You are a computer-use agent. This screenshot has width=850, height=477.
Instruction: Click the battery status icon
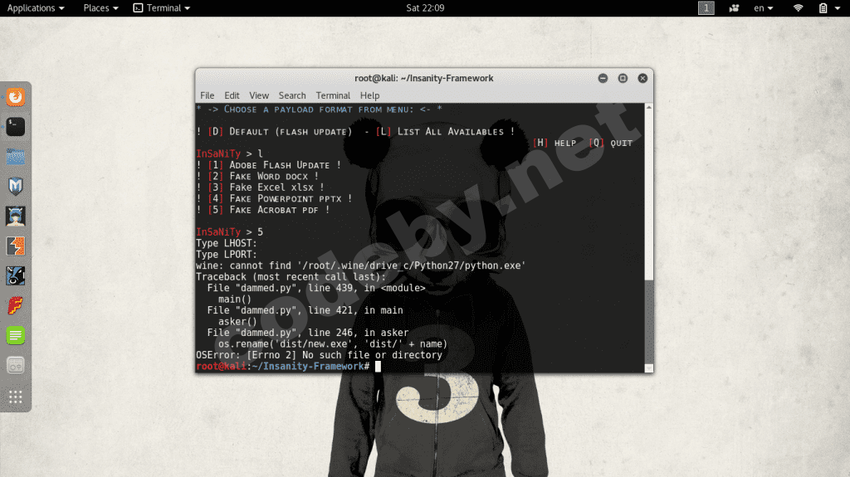823,8
